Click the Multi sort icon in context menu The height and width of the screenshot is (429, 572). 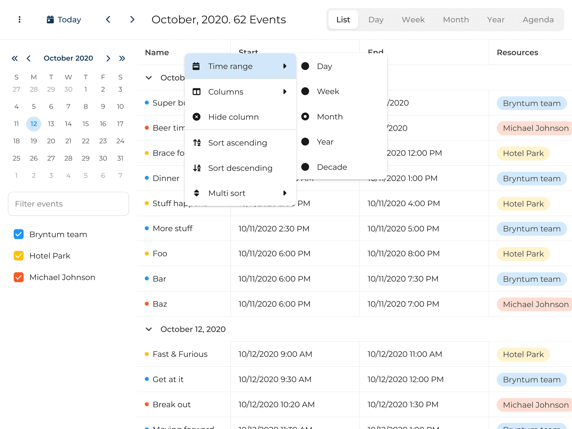pos(197,193)
